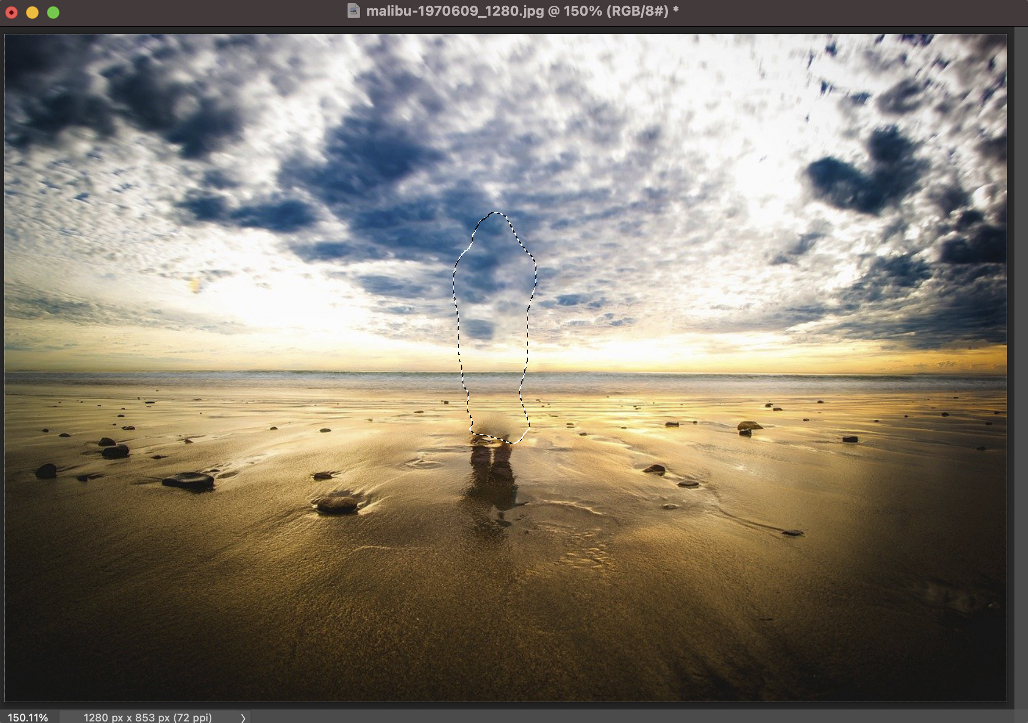Click the green full-screen window button
The width and height of the screenshot is (1028, 723).
(x=53, y=13)
